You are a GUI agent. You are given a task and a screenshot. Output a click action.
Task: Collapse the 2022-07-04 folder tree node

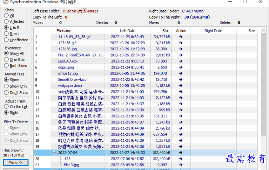click(54, 153)
